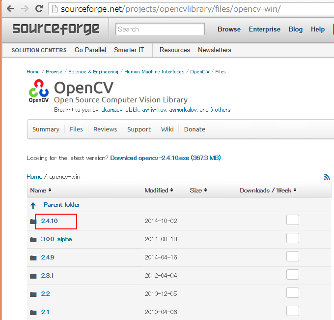Click the folder icon beside 2.4.9

click(33, 258)
